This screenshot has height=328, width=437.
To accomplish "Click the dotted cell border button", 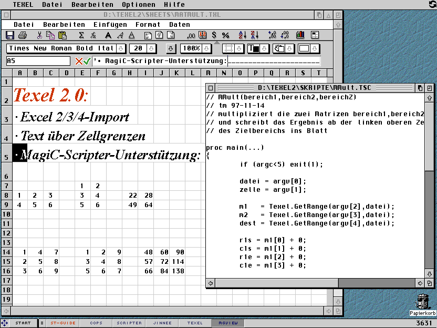I will pyautogui.click(x=228, y=48).
